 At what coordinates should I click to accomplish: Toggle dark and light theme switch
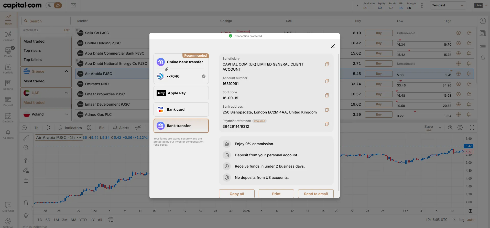tap(54, 5)
